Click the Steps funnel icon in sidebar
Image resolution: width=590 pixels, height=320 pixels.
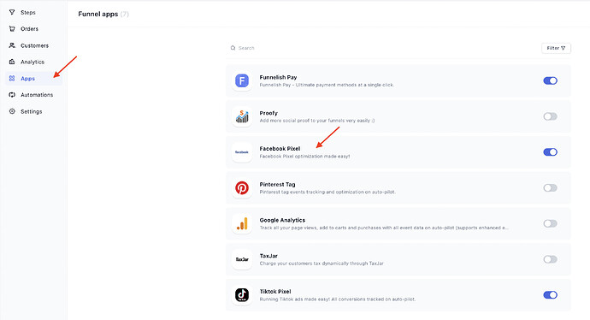(12, 13)
